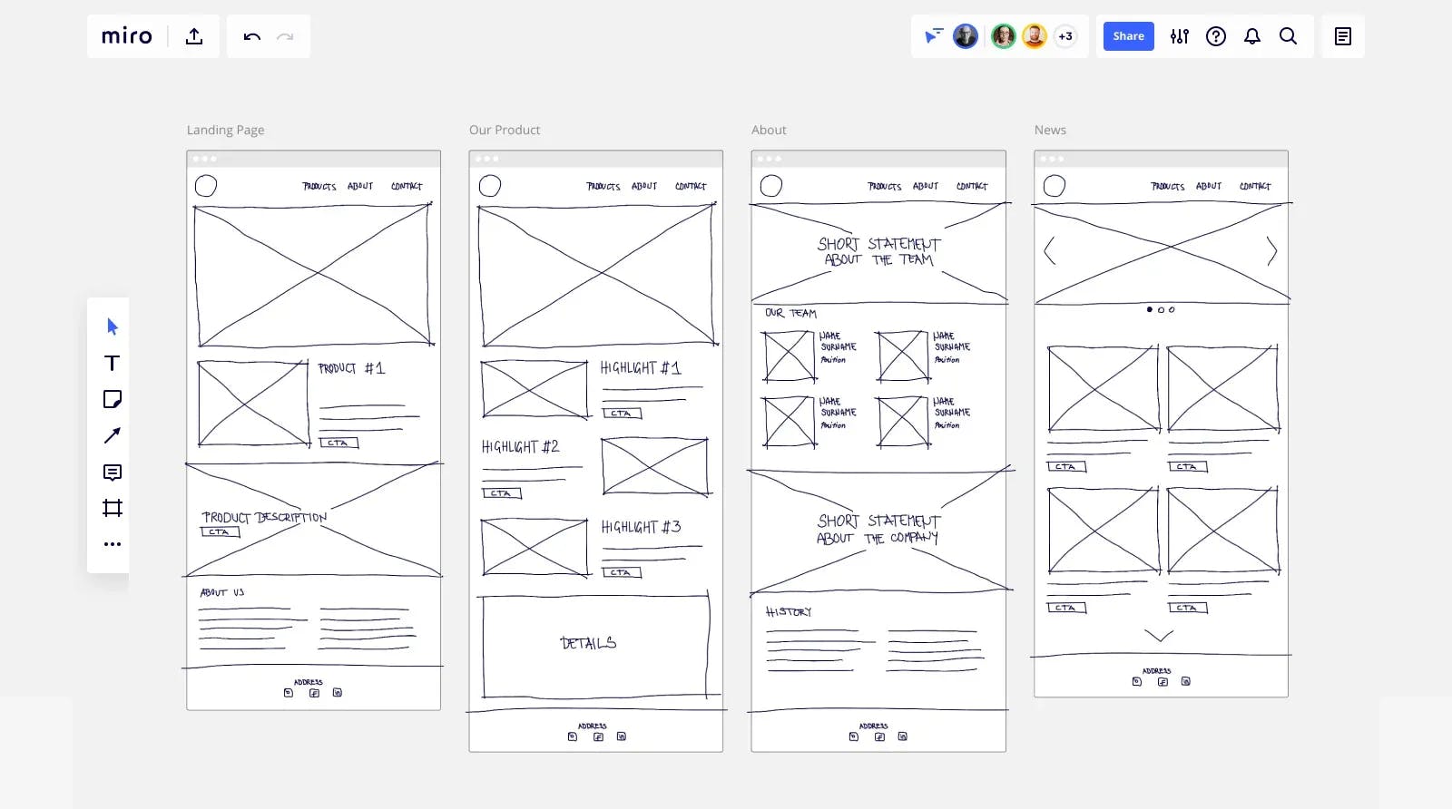Click the top-left team member photo placeholder
This screenshot has width=1452, height=809.
pos(790,356)
